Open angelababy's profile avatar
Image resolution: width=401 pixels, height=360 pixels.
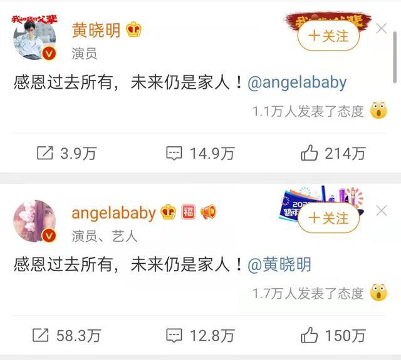tap(34, 221)
